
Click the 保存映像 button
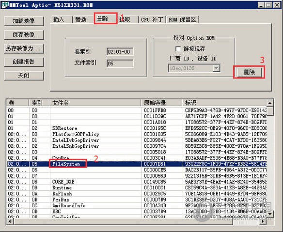click(x=24, y=35)
